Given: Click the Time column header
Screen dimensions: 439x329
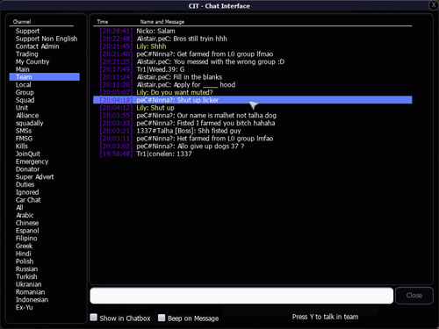Looking at the screenshot, I should pyautogui.click(x=103, y=22).
